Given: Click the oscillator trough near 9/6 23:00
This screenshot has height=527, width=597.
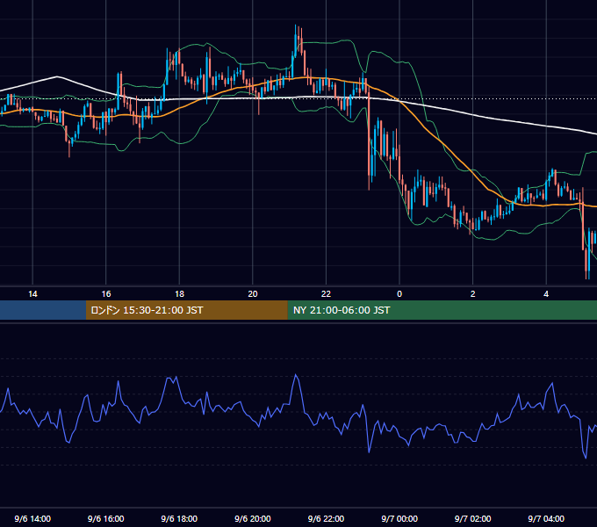Looking at the screenshot, I should 369,452.
